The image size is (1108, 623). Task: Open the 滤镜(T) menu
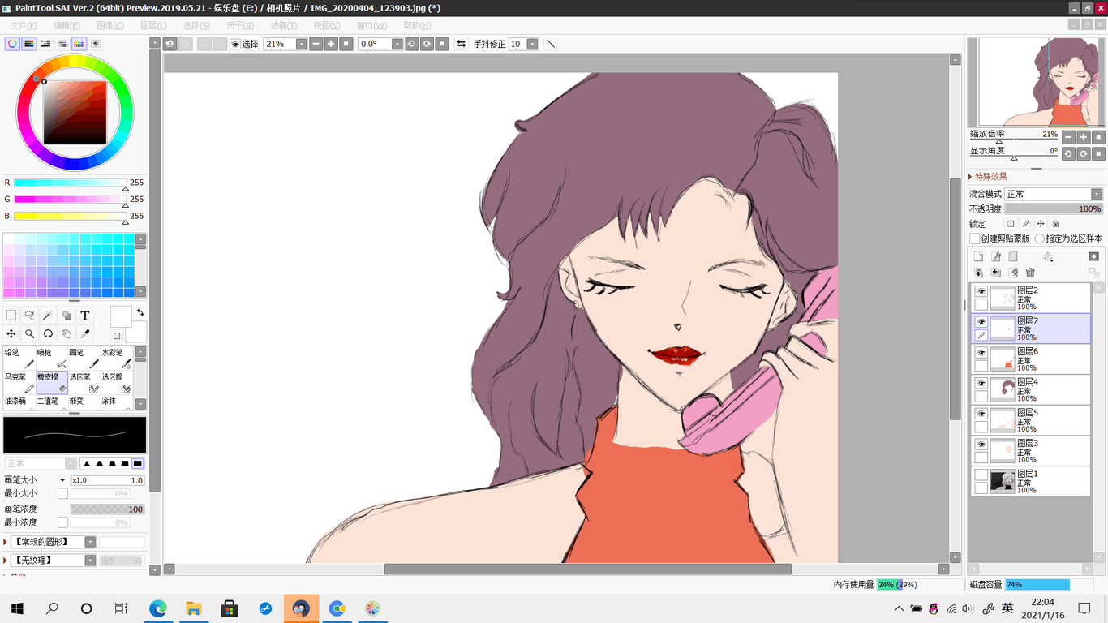284,26
